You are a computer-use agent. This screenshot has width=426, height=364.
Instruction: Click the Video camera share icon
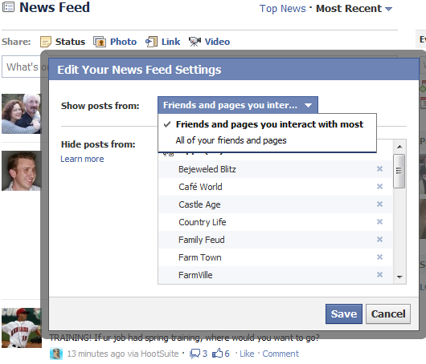click(195, 42)
